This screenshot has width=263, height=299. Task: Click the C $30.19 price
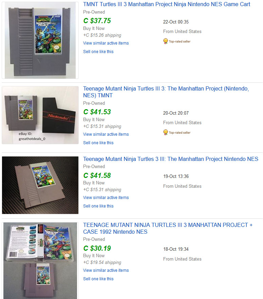(x=97, y=248)
